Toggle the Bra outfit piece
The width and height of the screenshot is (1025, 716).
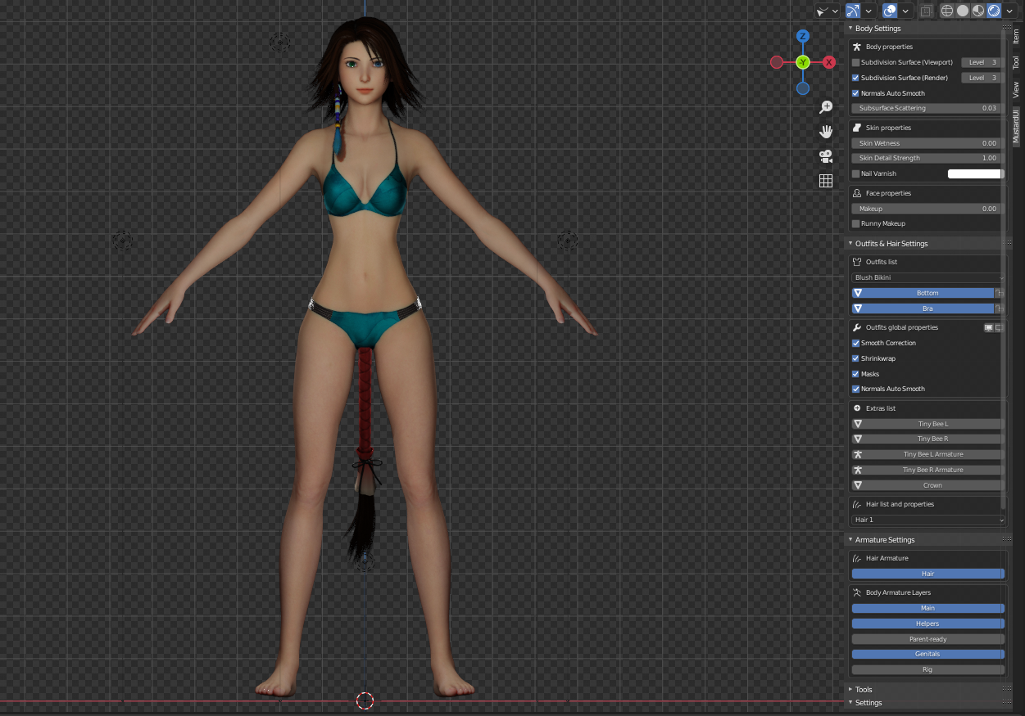coord(923,308)
